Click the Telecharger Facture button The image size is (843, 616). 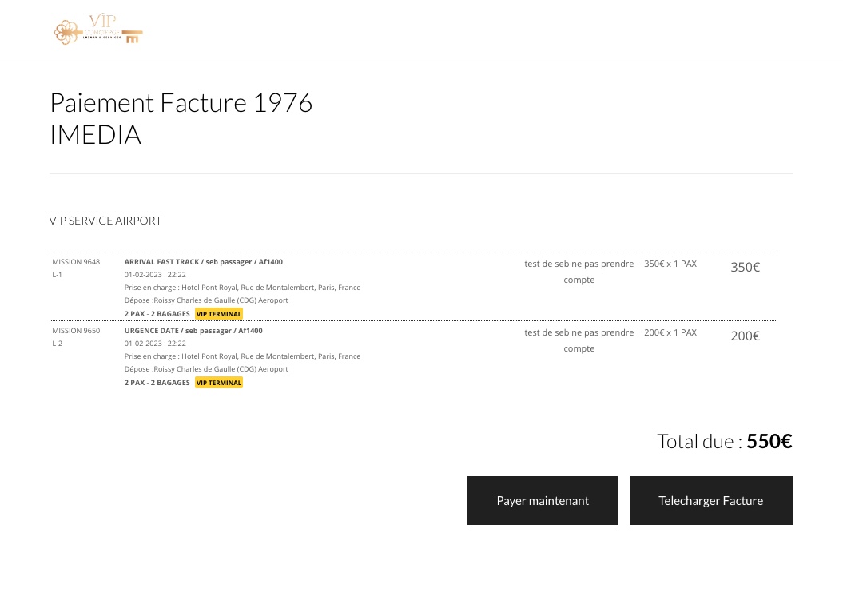(x=710, y=500)
